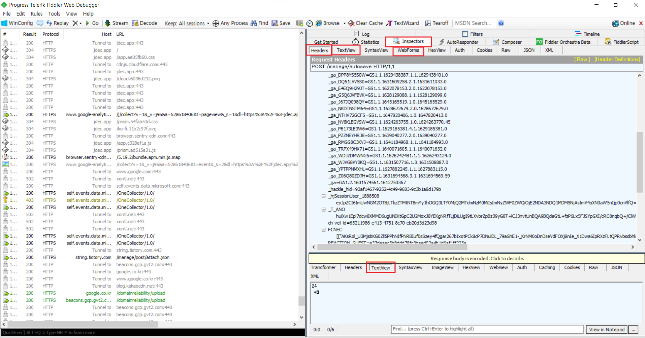Collapse the _T_ANO cookie node
The width and height of the screenshot is (645, 338).
pos(323,210)
